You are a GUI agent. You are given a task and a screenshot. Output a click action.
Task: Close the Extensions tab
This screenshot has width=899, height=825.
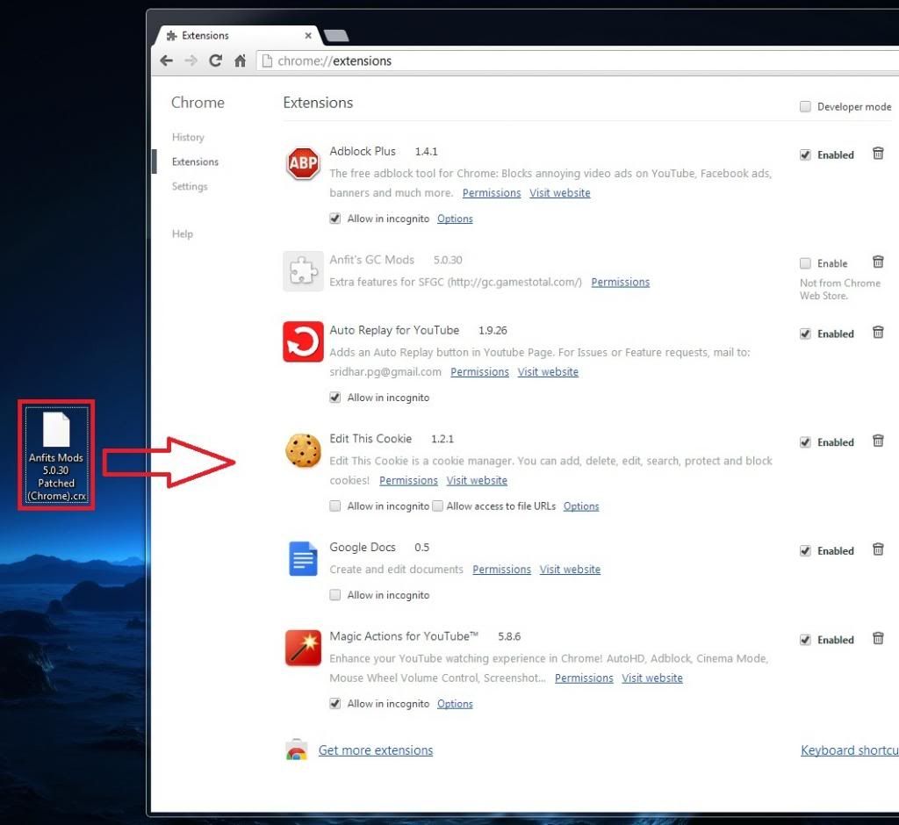click(308, 36)
